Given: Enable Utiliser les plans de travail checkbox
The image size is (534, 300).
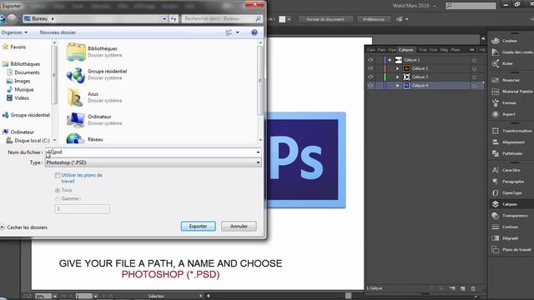Looking at the screenshot, I should click(x=58, y=176).
